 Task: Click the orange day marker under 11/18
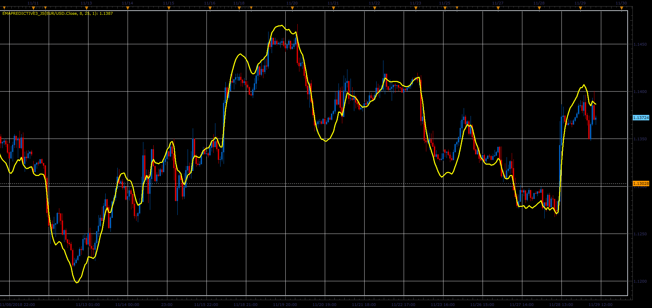(239, 8)
